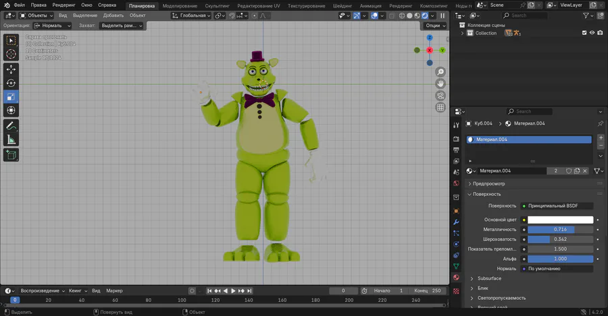
Task: Open the Render properties tab
Action: (x=456, y=139)
